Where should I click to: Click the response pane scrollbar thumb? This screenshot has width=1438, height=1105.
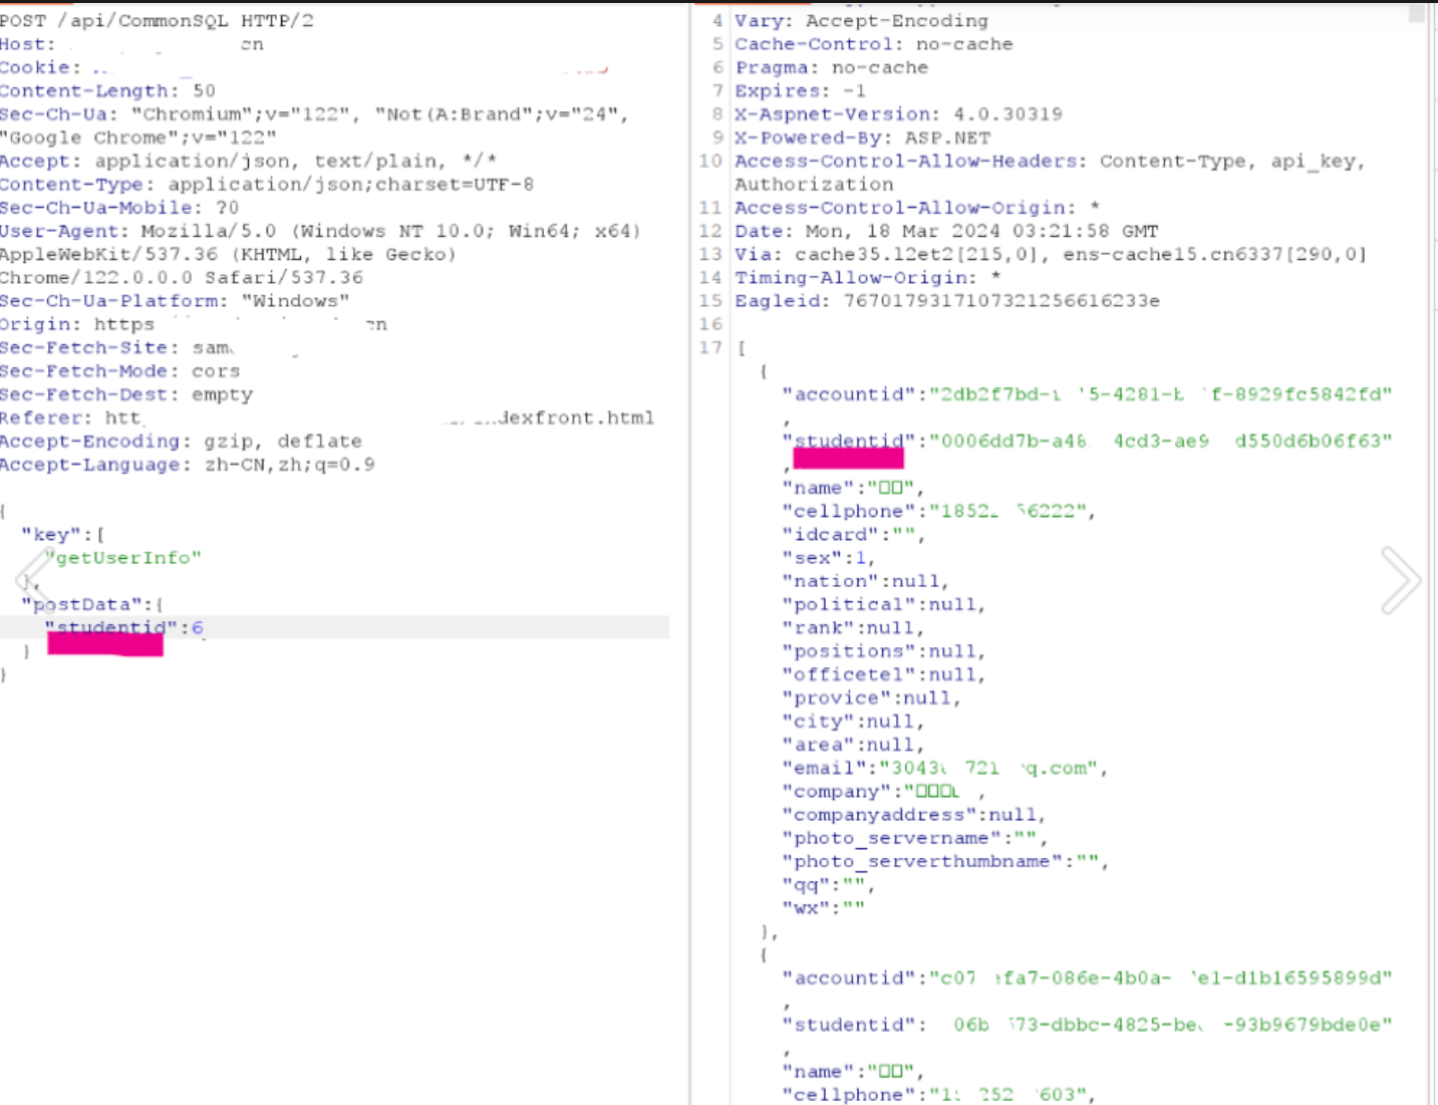[1416, 13]
